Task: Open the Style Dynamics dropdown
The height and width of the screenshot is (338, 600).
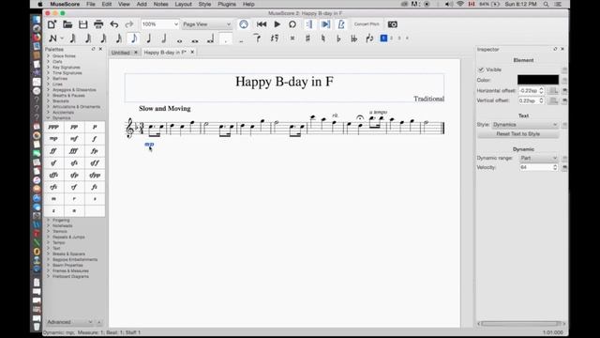Action: 525,125
